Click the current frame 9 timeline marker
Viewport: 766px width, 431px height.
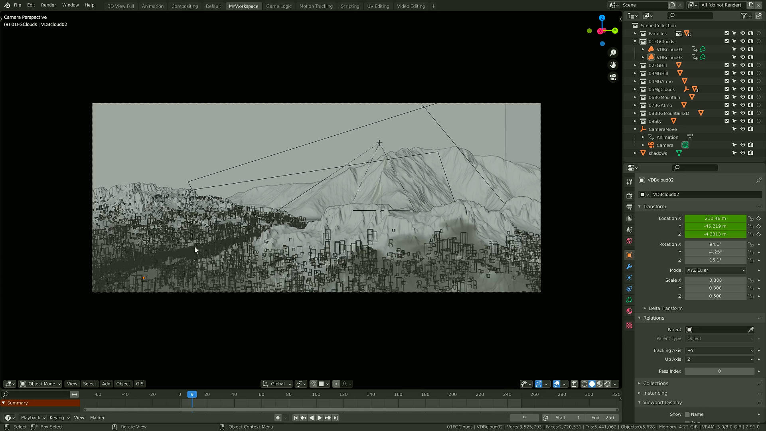click(x=192, y=394)
